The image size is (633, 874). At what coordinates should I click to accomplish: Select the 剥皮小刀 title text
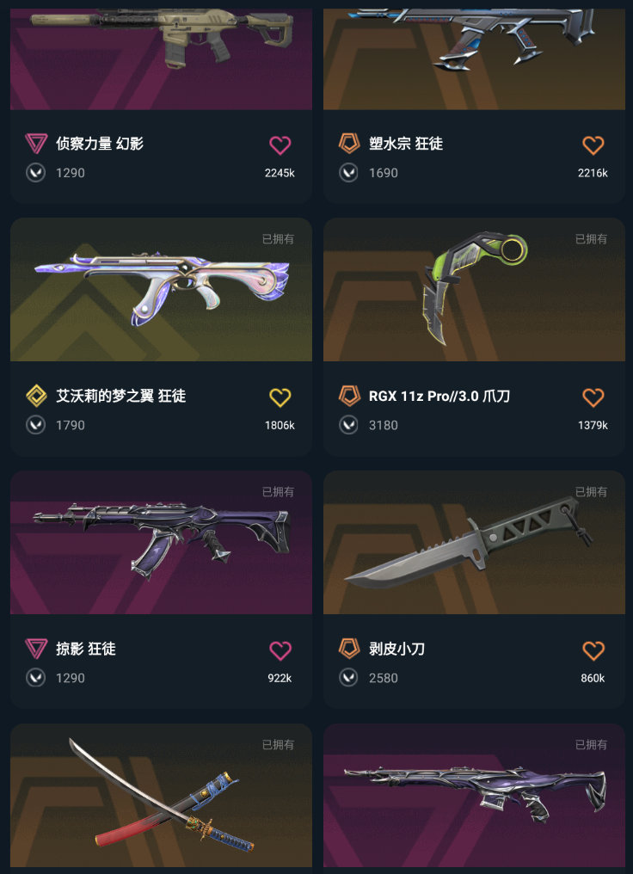pos(396,649)
